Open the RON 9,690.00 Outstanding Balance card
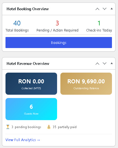This screenshot has height=148, width=118. 86,84
